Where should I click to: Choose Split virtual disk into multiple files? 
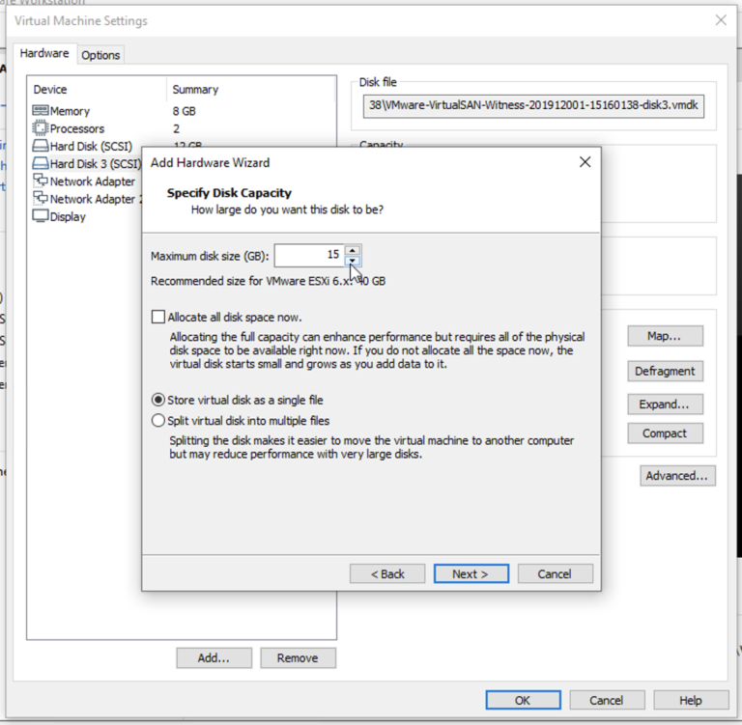pos(158,421)
